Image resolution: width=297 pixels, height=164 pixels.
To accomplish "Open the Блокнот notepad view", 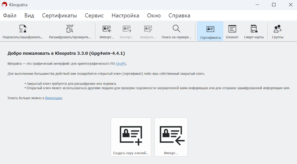I will pyautogui.click(x=232, y=32).
